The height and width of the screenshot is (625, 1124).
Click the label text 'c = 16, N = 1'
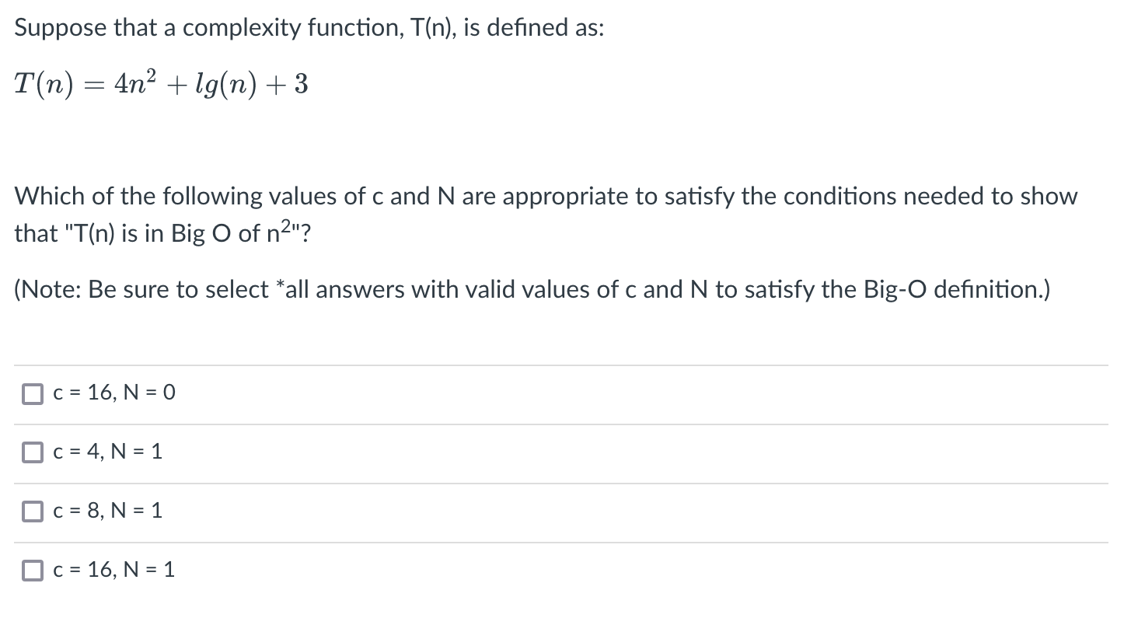111,570
